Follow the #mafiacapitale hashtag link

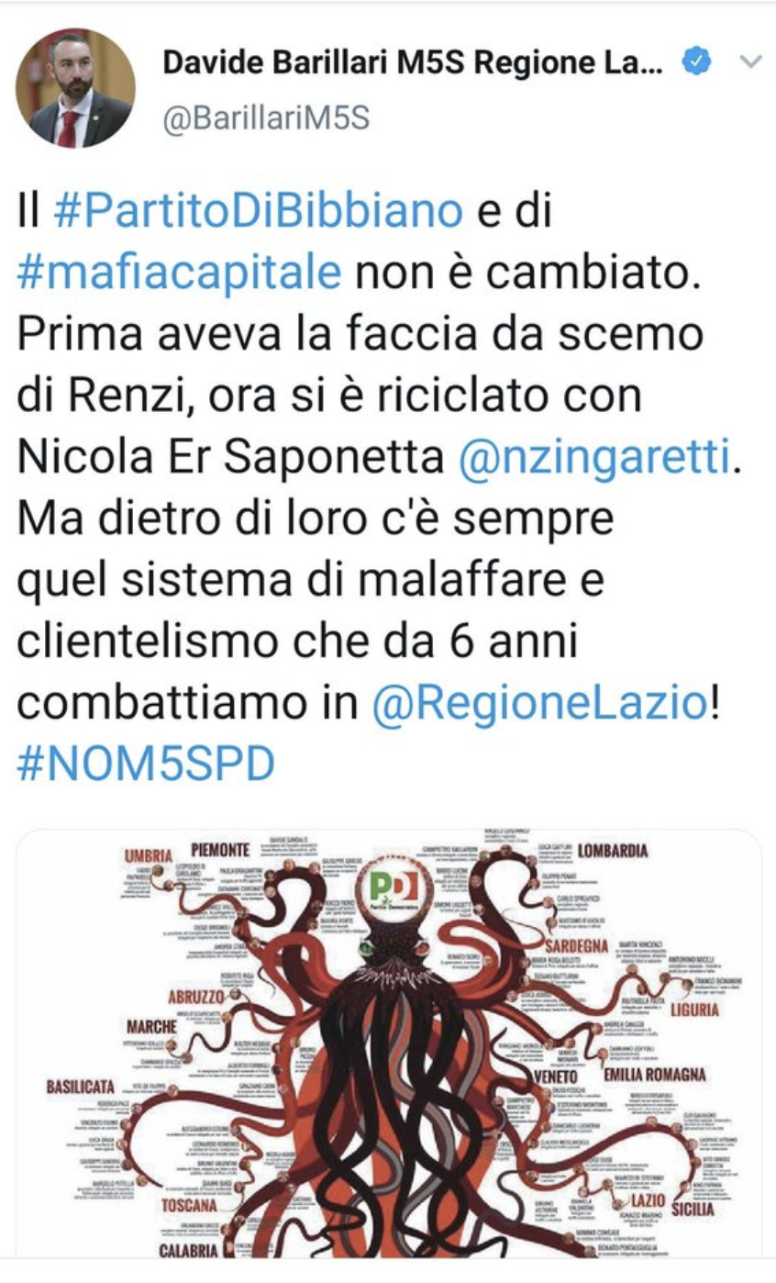pyautogui.click(x=180, y=273)
